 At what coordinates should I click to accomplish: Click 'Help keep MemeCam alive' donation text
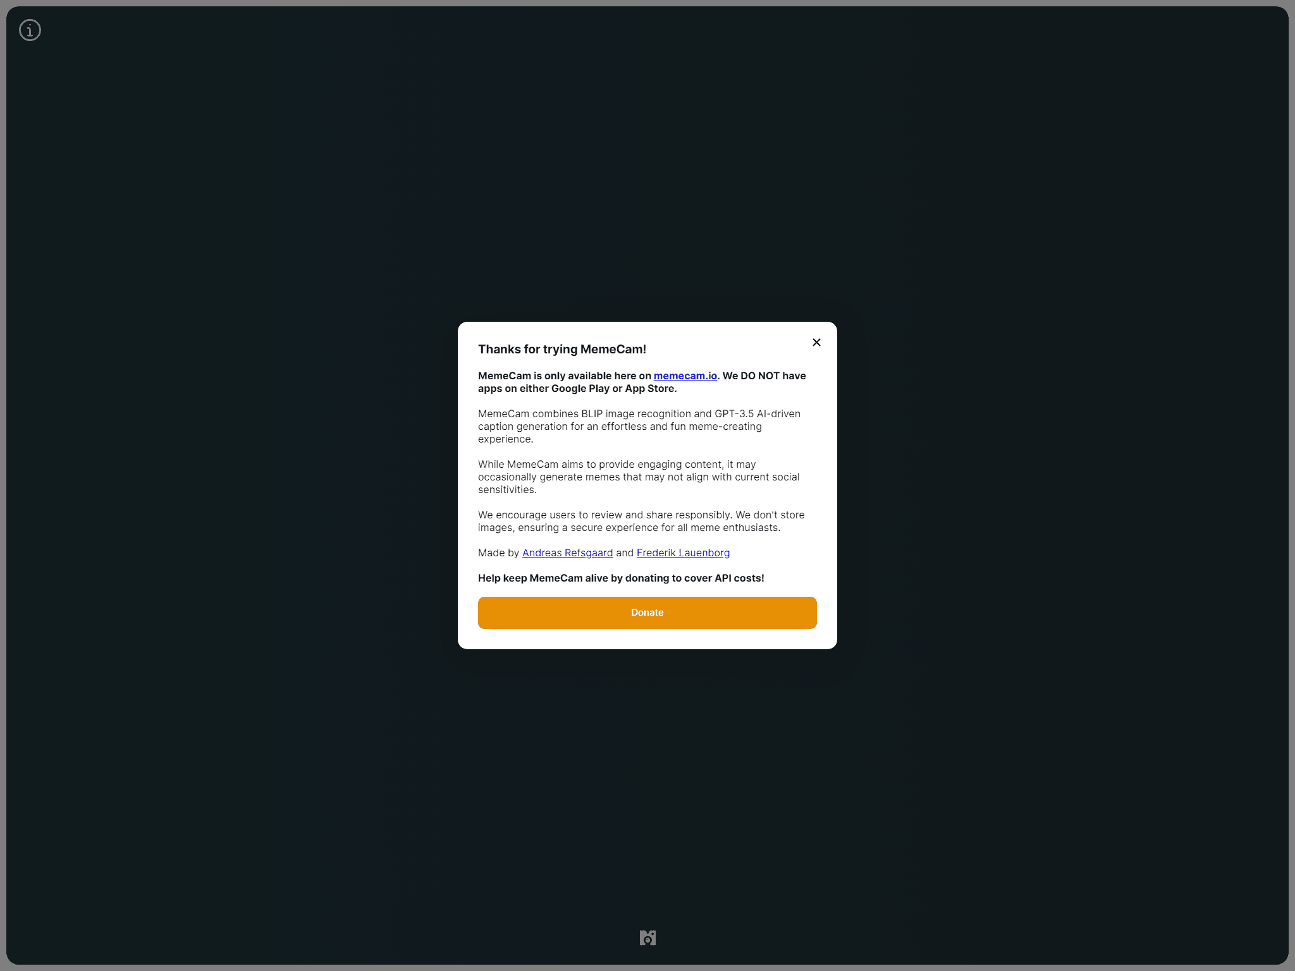click(621, 578)
